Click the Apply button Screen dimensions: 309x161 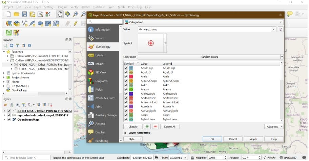253,139
